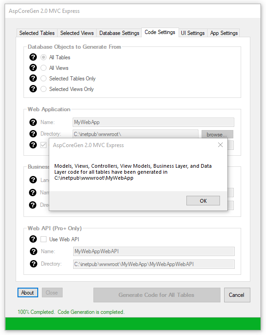266x335 pixels.
Task: Toggle the checked box under Web Application Directory
Action: (x=43, y=145)
